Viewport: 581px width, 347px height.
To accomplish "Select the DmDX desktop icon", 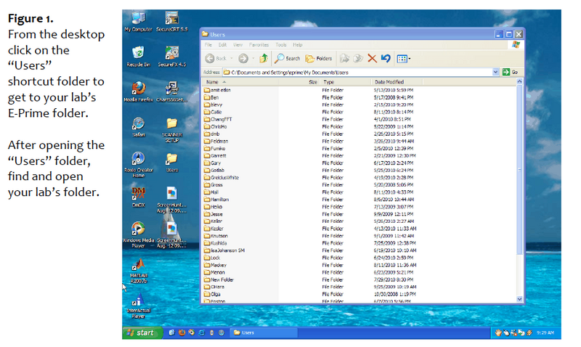I will point(138,197).
